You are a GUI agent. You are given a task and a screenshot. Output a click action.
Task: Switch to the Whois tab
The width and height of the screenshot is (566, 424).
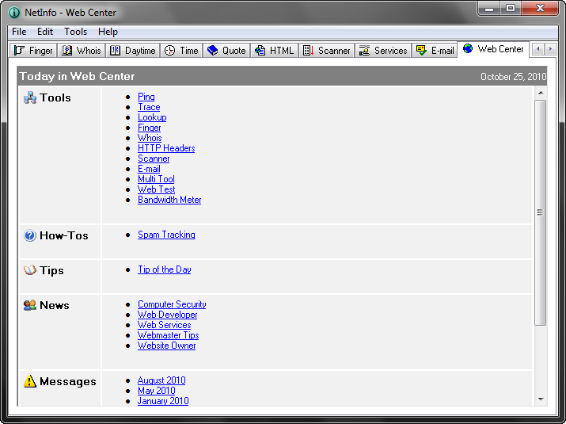pyautogui.click(x=82, y=51)
